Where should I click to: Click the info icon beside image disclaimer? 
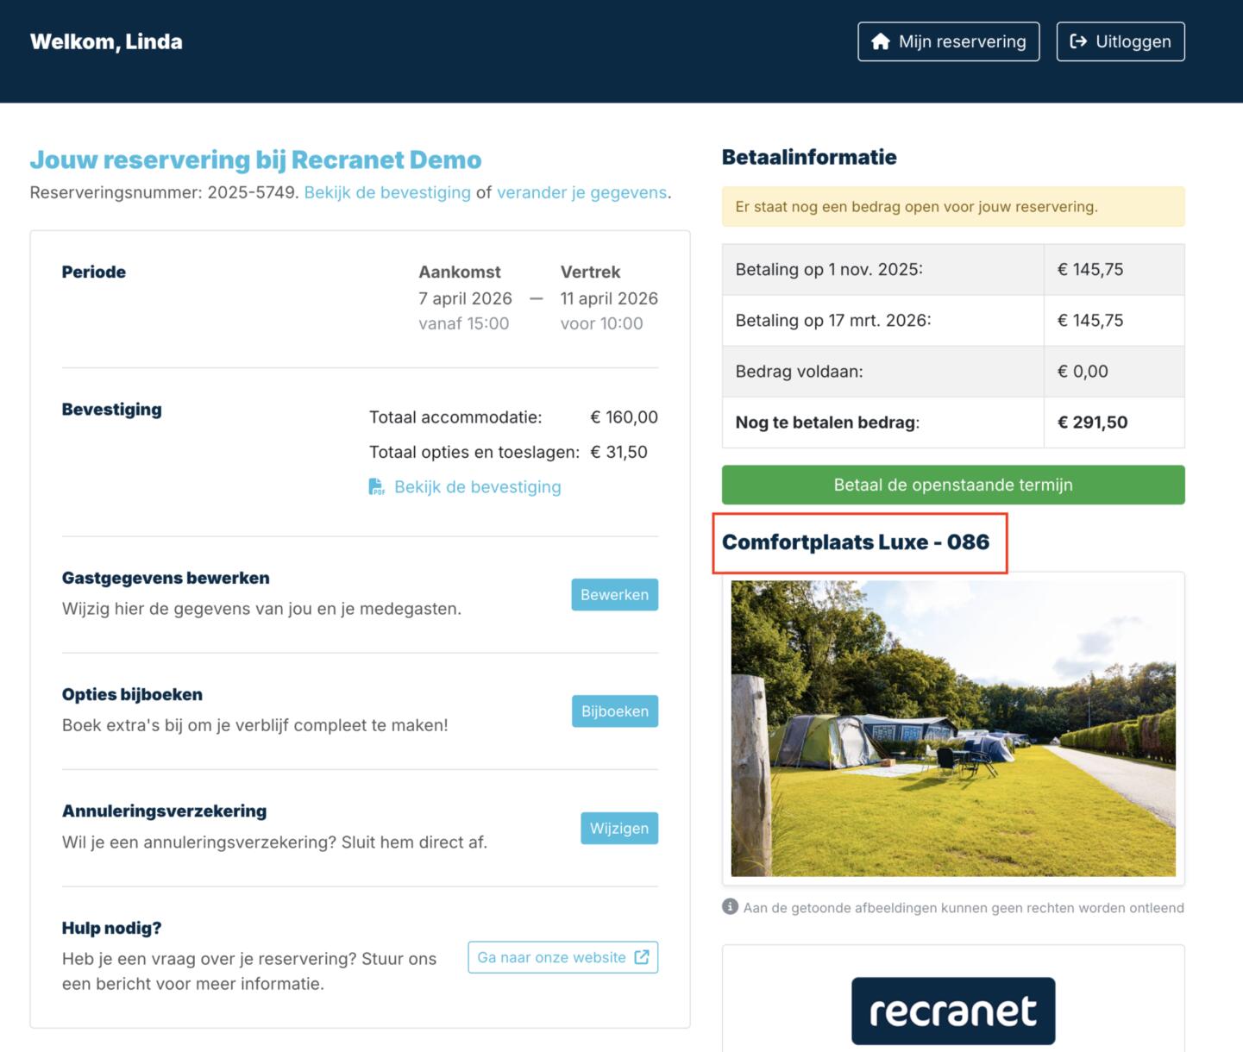pos(730,907)
